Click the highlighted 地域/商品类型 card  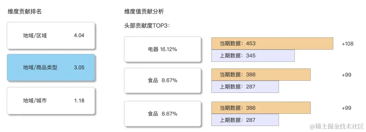[x=51, y=68]
